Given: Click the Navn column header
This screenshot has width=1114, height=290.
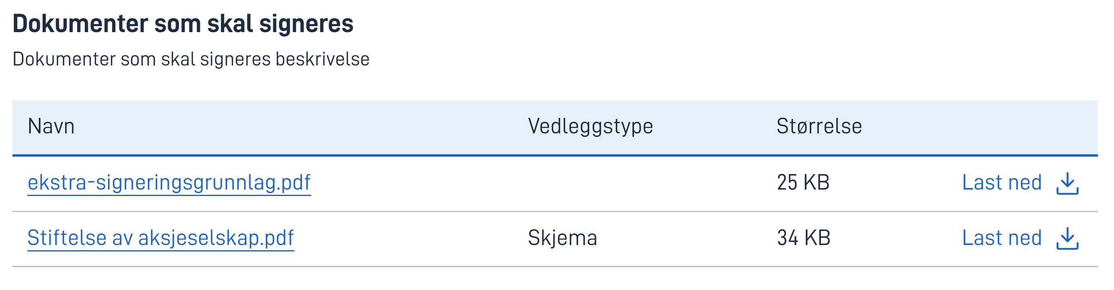Looking at the screenshot, I should [51, 127].
